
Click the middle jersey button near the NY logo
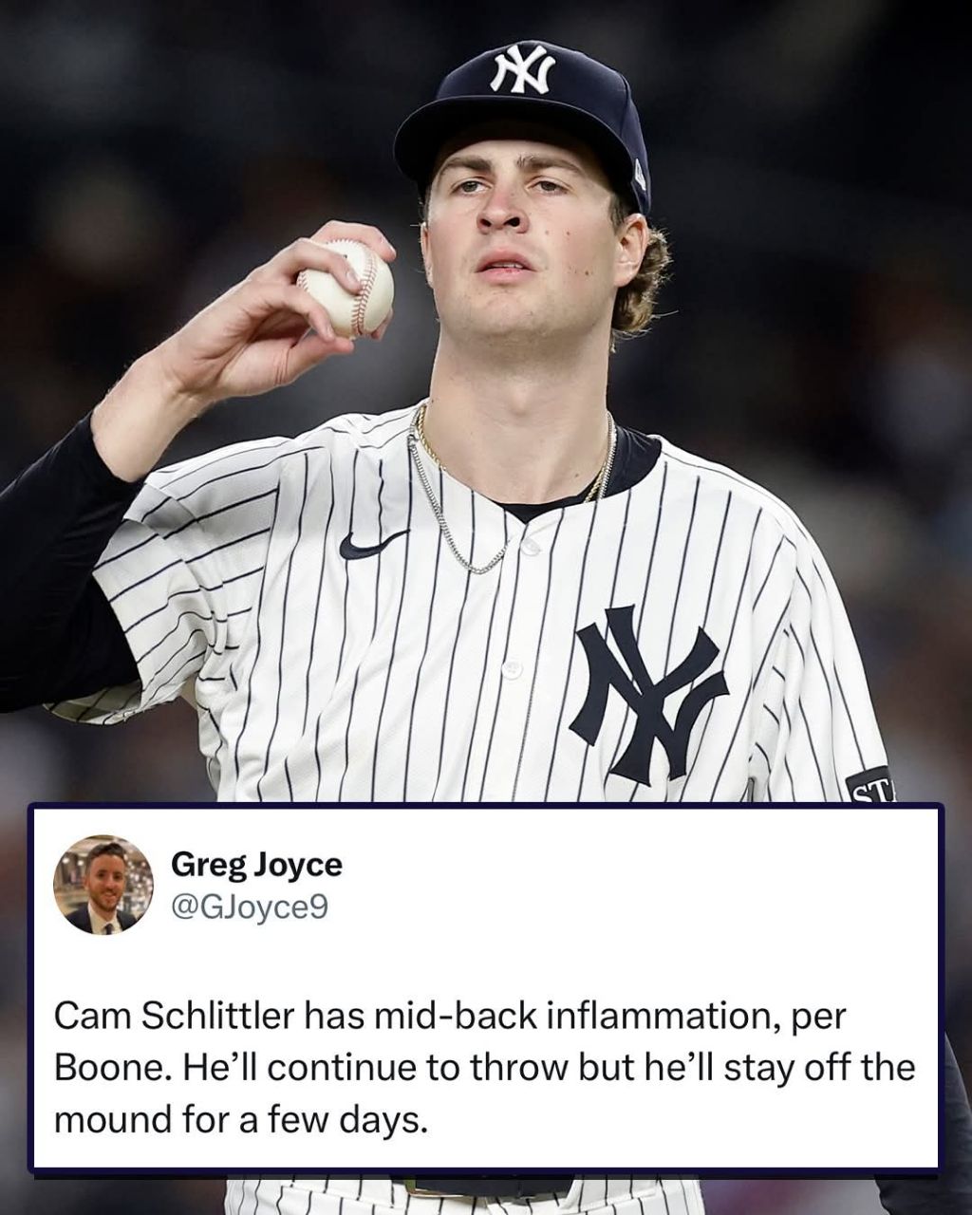click(x=512, y=669)
